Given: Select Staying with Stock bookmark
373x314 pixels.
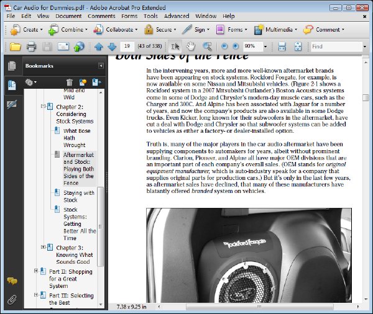Looking at the screenshot, I should tap(79, 197).
